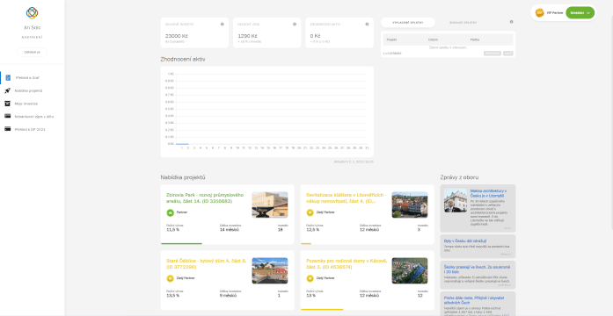Click the rocket icon for Nabídka projektů

tap(7, 90)
